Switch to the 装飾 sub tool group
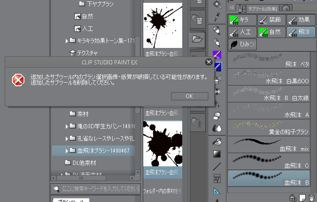 [271, 20]
